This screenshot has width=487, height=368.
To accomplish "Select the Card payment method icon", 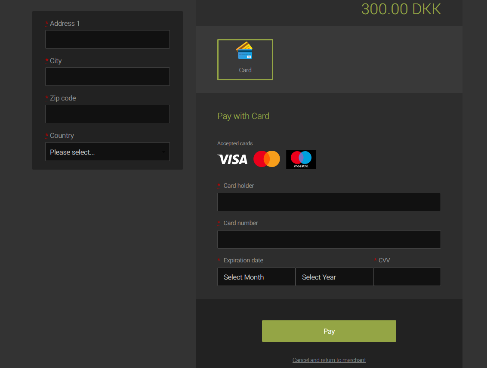I will tap(245, 59).
